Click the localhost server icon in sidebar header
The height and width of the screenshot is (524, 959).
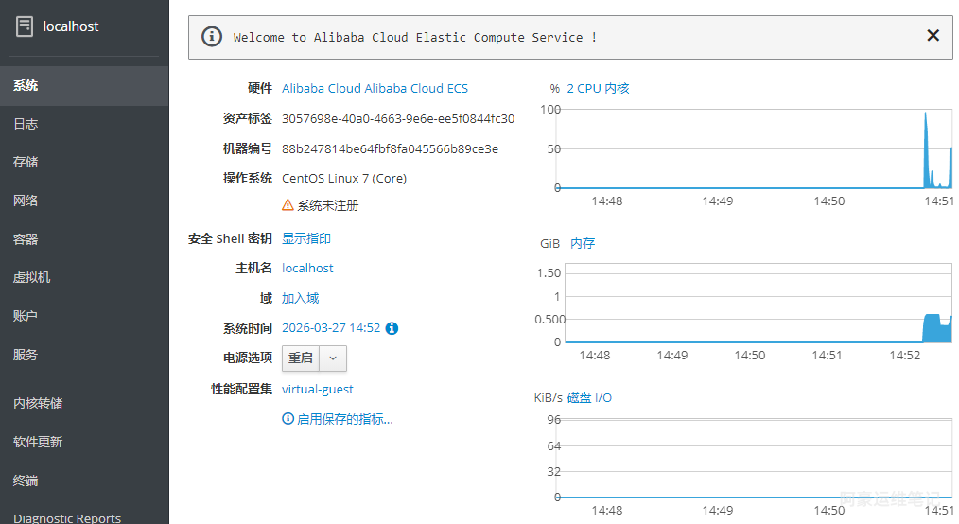[x=25, y=26]
